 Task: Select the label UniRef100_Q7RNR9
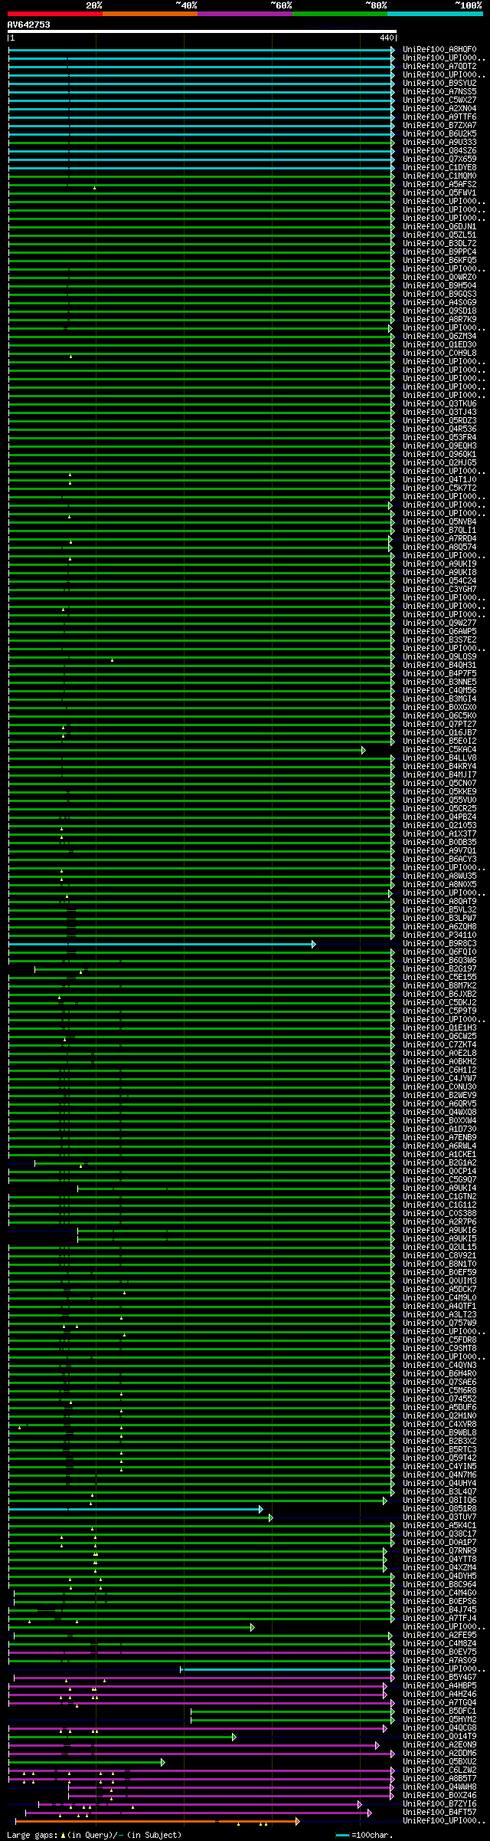tap(439, 1550)
